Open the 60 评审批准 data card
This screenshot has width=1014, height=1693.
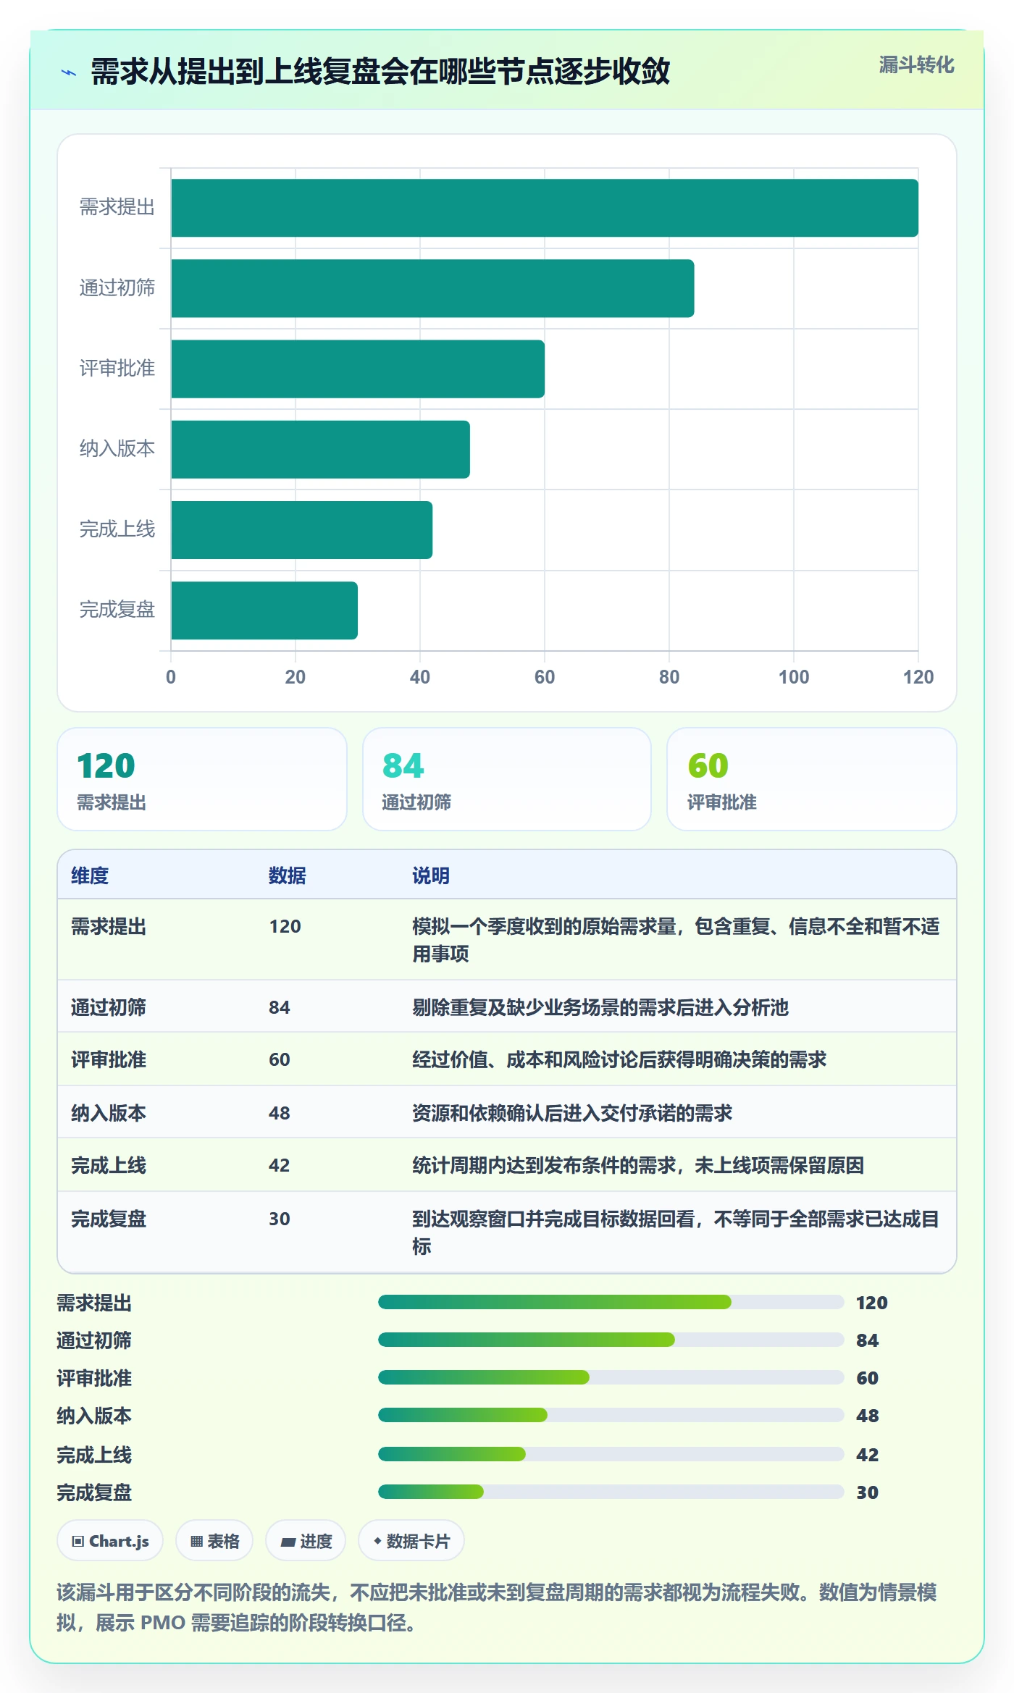click(x=812, y=779)
